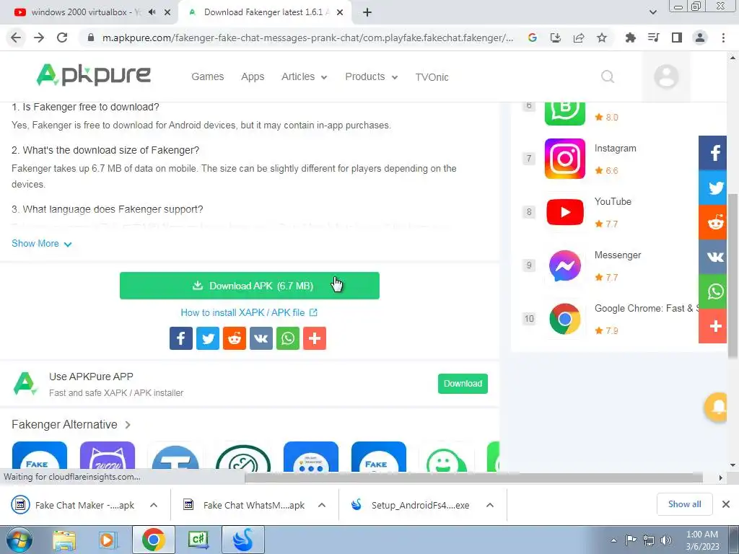Click the share this page icon in the address bar
Screen dimensions: 739x554
click(579, 38)
